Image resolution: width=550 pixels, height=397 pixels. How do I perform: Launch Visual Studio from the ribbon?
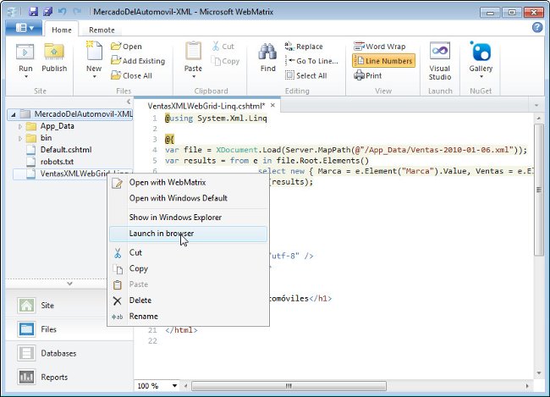[439, 61]
